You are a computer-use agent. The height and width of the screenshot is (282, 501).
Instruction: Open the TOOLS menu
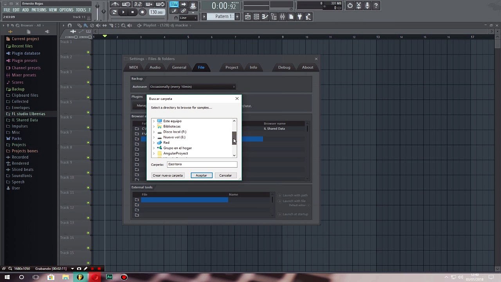tap(81, 10)
